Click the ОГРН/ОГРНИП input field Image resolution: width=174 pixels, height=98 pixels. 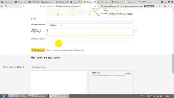click(x=90, y=39)
